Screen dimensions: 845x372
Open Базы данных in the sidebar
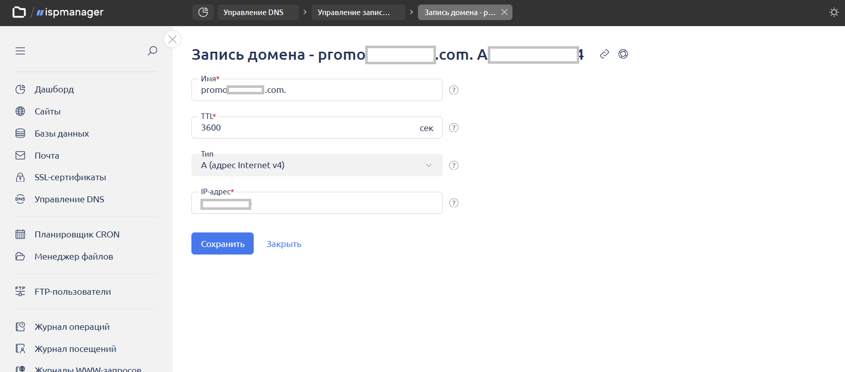coord(61,134)
